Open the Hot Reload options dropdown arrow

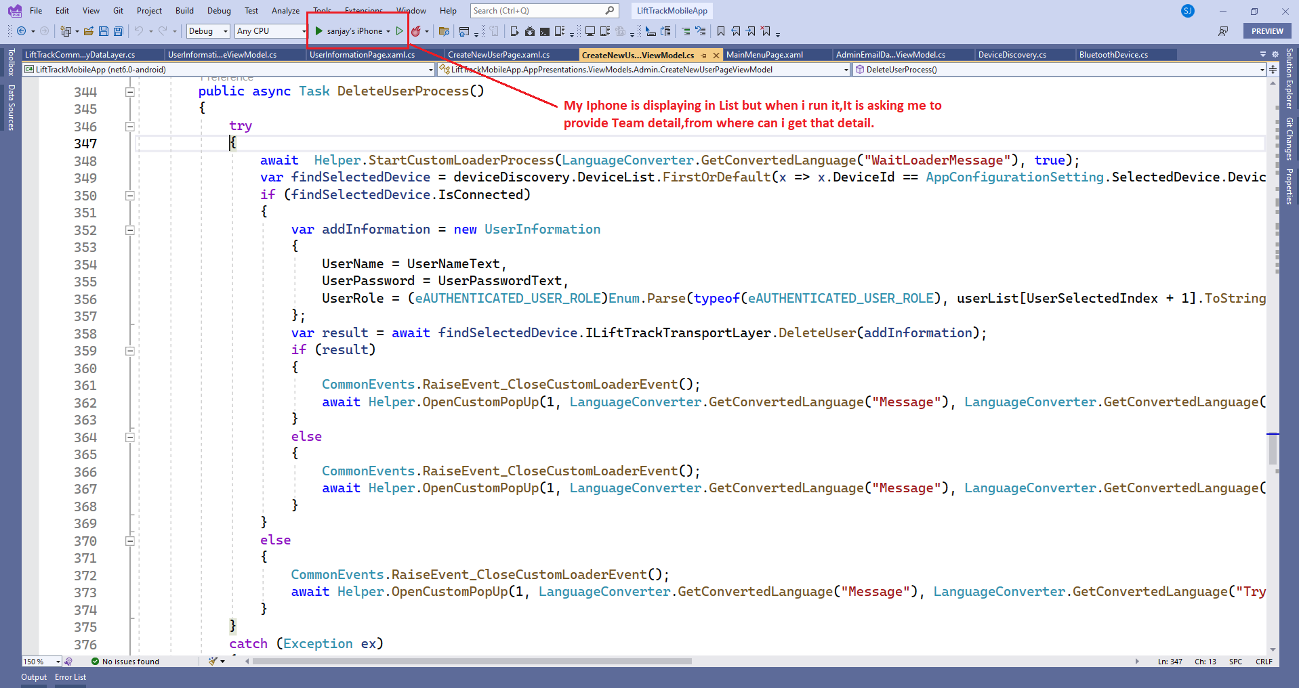pos(427,31)
